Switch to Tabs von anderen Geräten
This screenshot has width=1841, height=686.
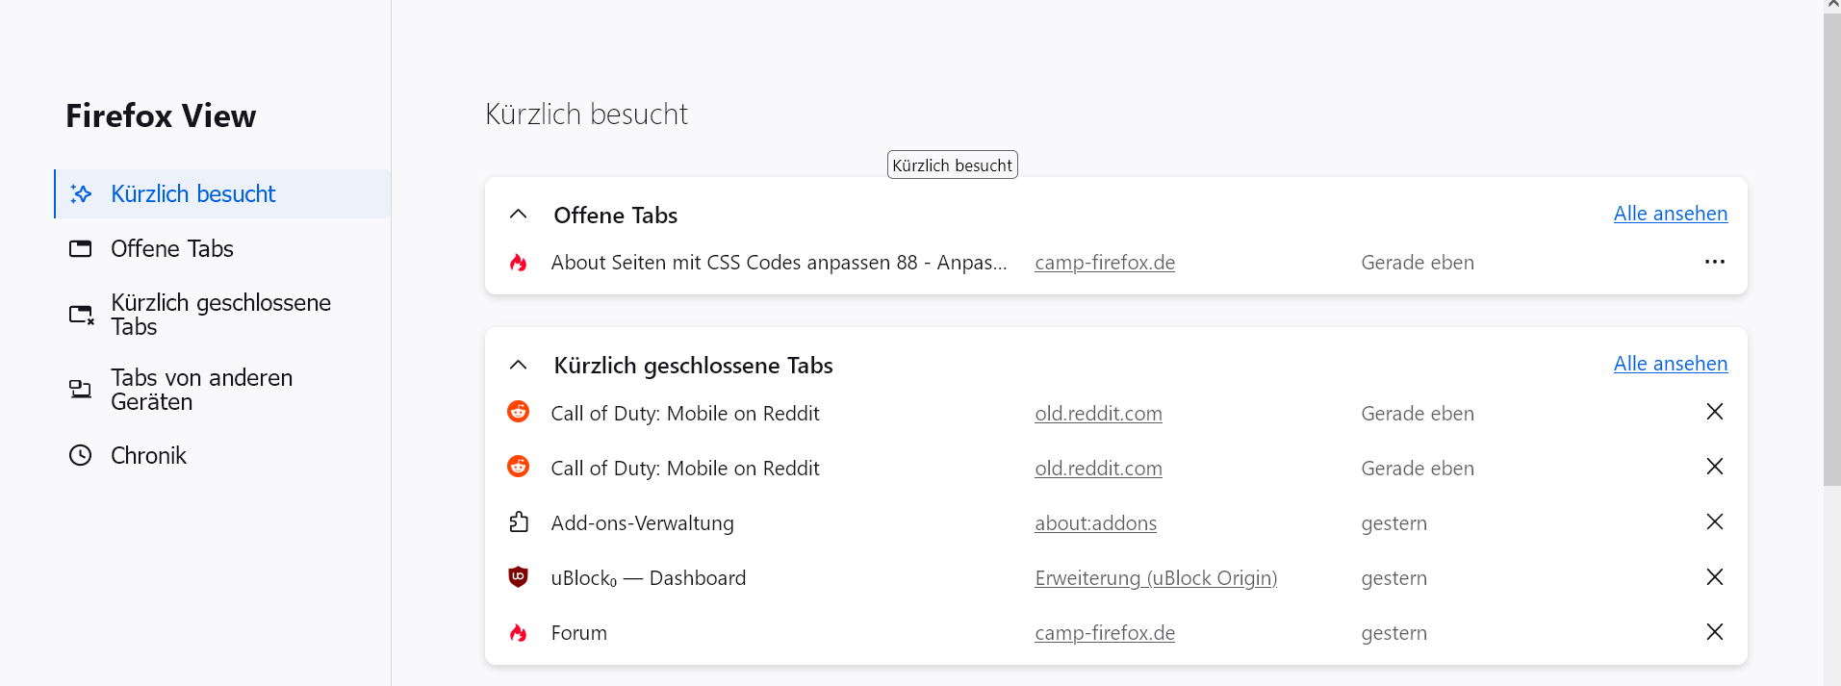(x=201, y=390)
